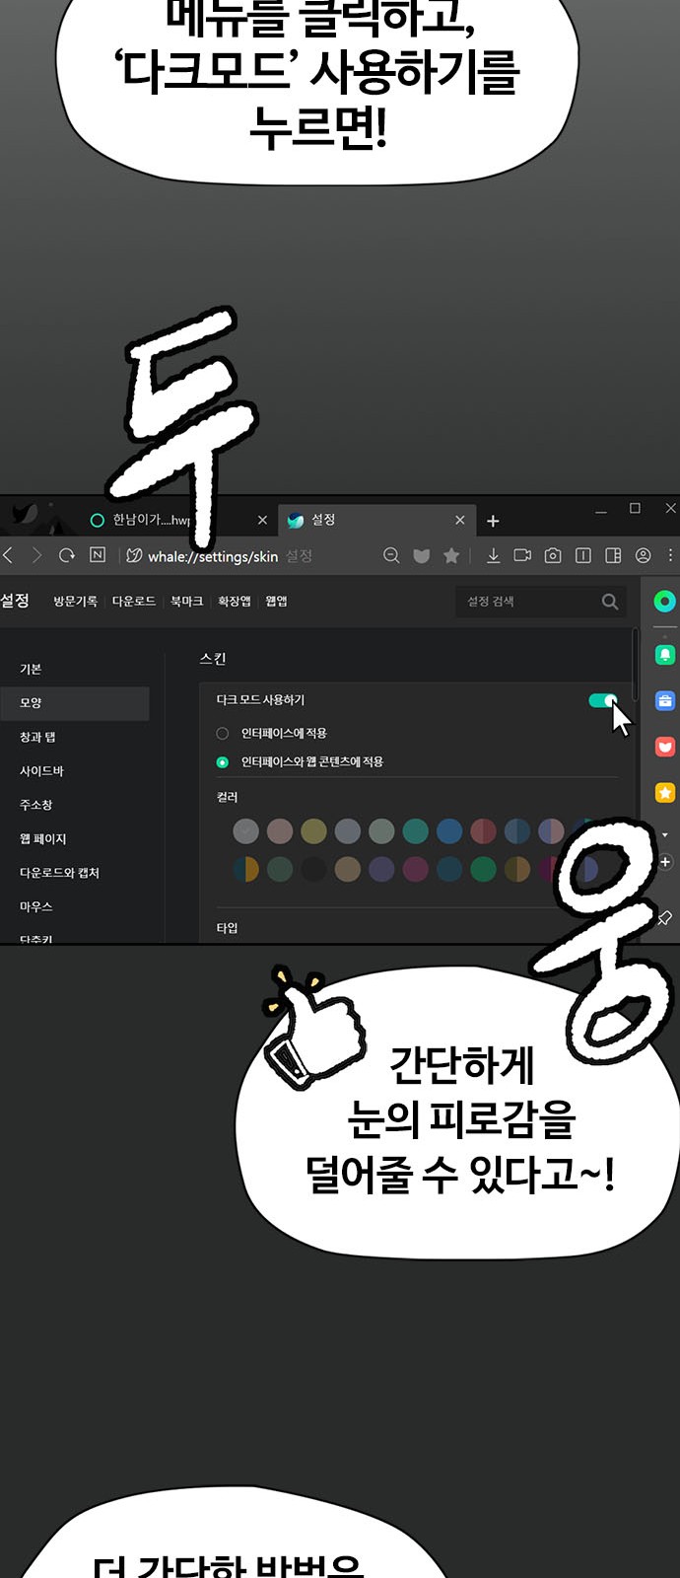Pick the gray checked color swatch

[x=246, y=831]
